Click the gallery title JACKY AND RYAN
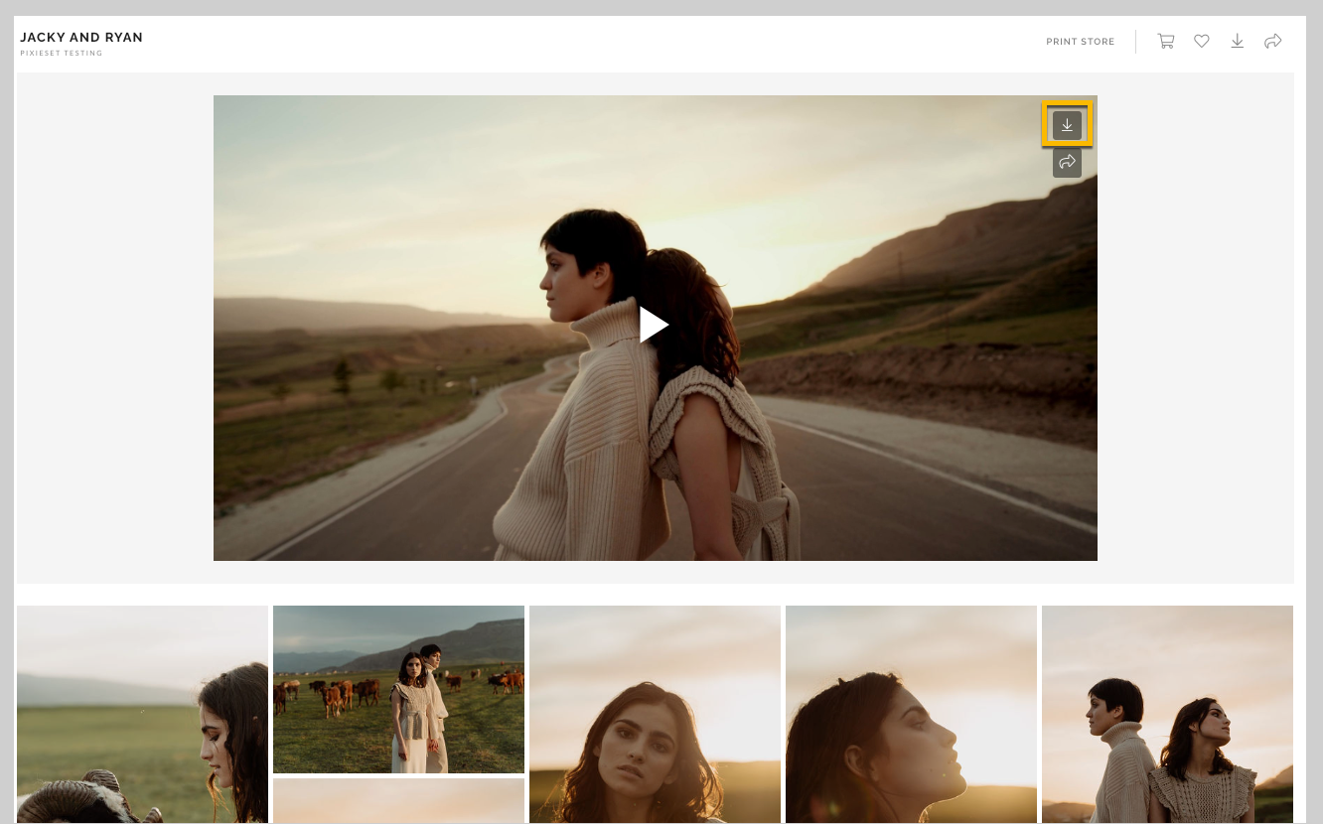 [x=81, y=37]
